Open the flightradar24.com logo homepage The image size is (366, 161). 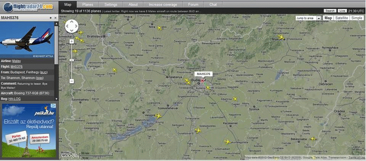point(28,7)
